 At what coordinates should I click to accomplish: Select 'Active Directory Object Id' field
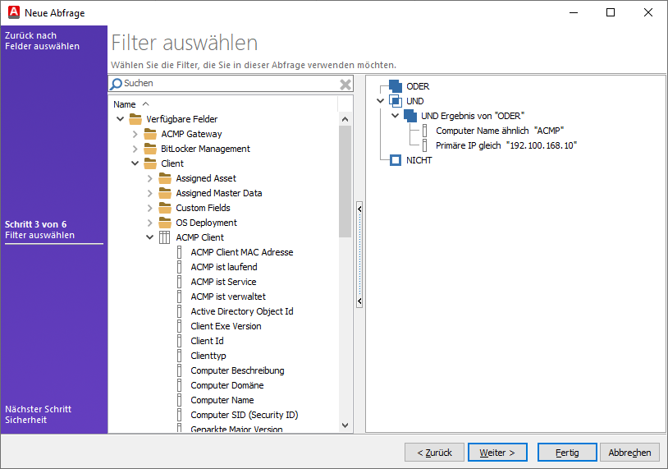pos(242,311)
